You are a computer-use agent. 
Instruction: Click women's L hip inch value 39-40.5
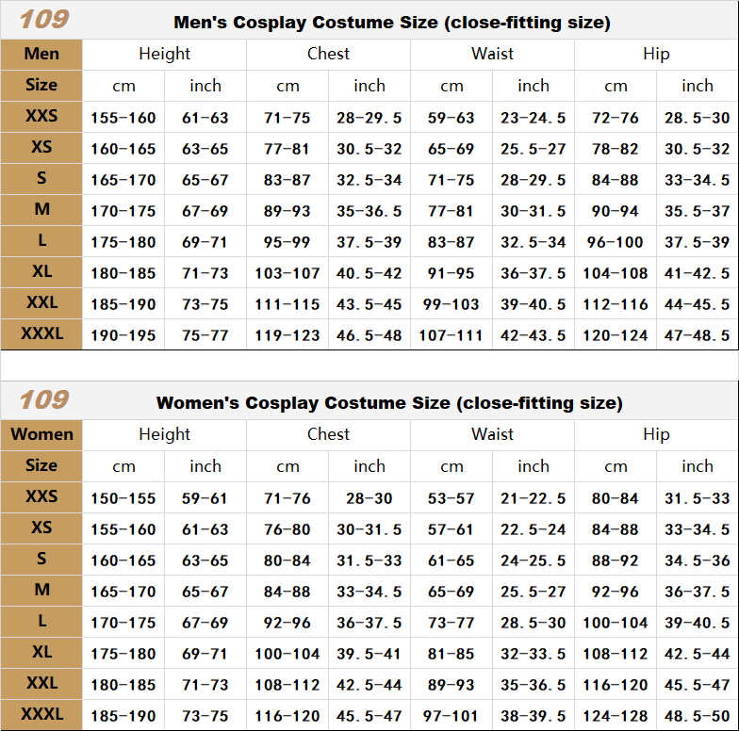click(x=698, y=623)
